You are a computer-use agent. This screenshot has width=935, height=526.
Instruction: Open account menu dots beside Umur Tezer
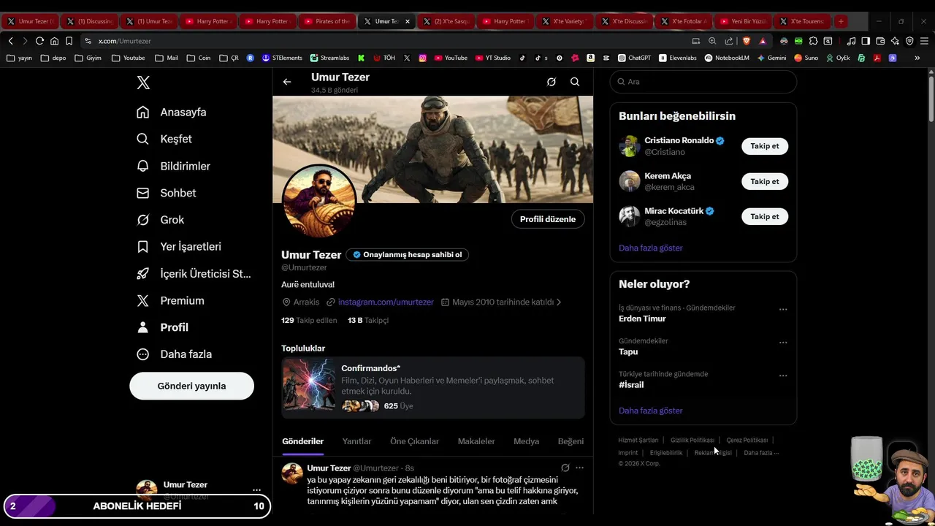coord(256,490)
